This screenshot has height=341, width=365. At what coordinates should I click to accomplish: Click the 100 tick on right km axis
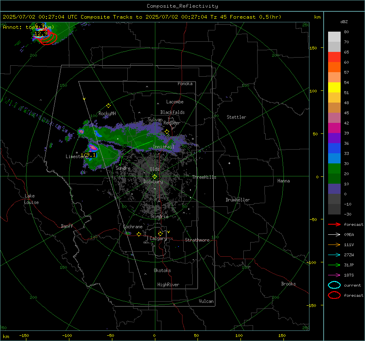(x=313, y=91)
